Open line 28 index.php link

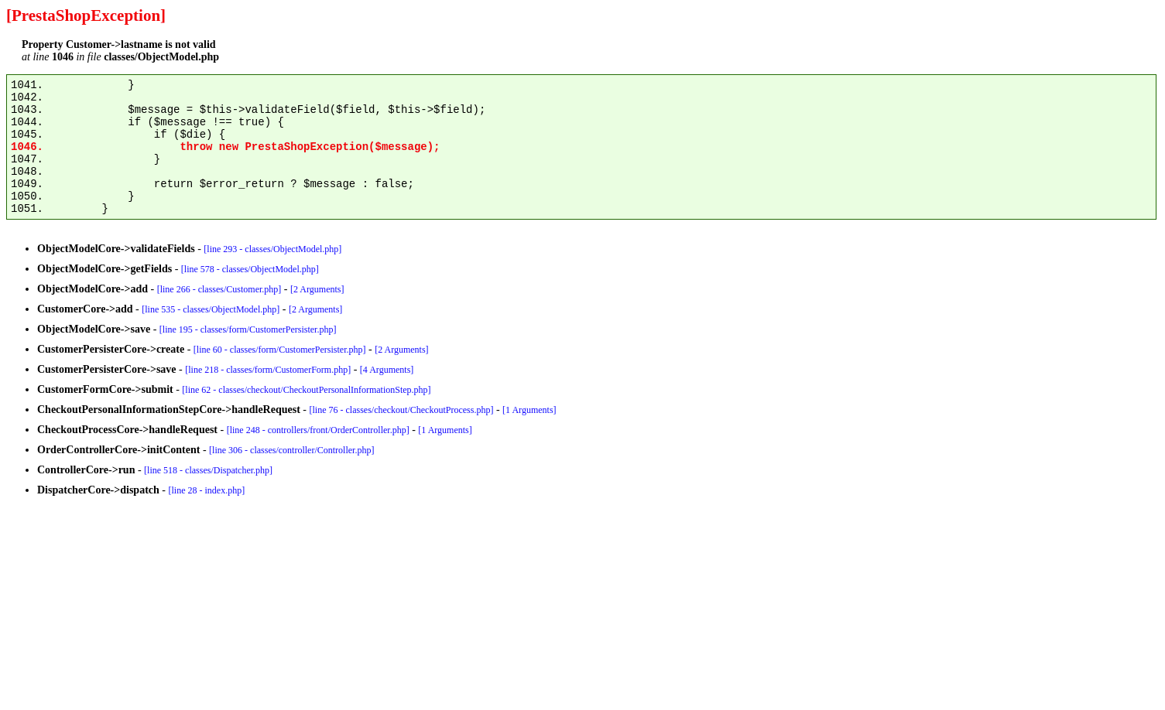(x=206, y=490)
